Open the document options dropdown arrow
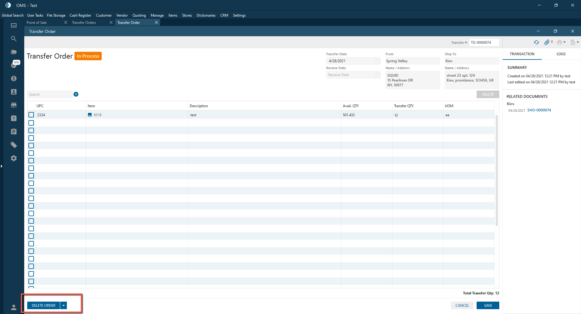The height and width of the screenshot is (314, 581). pos(578,42)
